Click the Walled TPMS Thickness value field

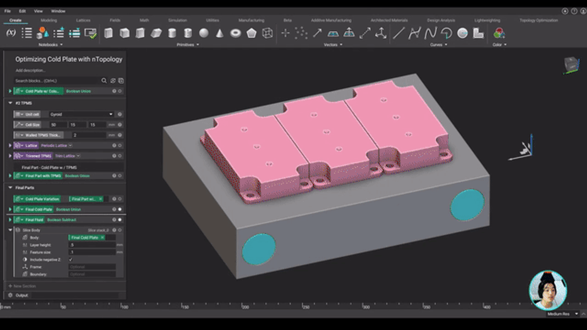click(89, 135)
